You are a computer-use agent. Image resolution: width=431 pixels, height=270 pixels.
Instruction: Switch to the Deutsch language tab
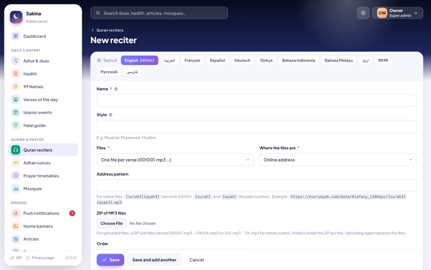(242, 60)
